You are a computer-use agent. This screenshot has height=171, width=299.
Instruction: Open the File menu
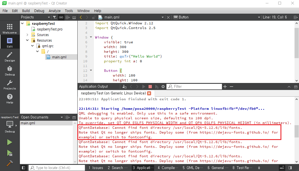point(5,11)
